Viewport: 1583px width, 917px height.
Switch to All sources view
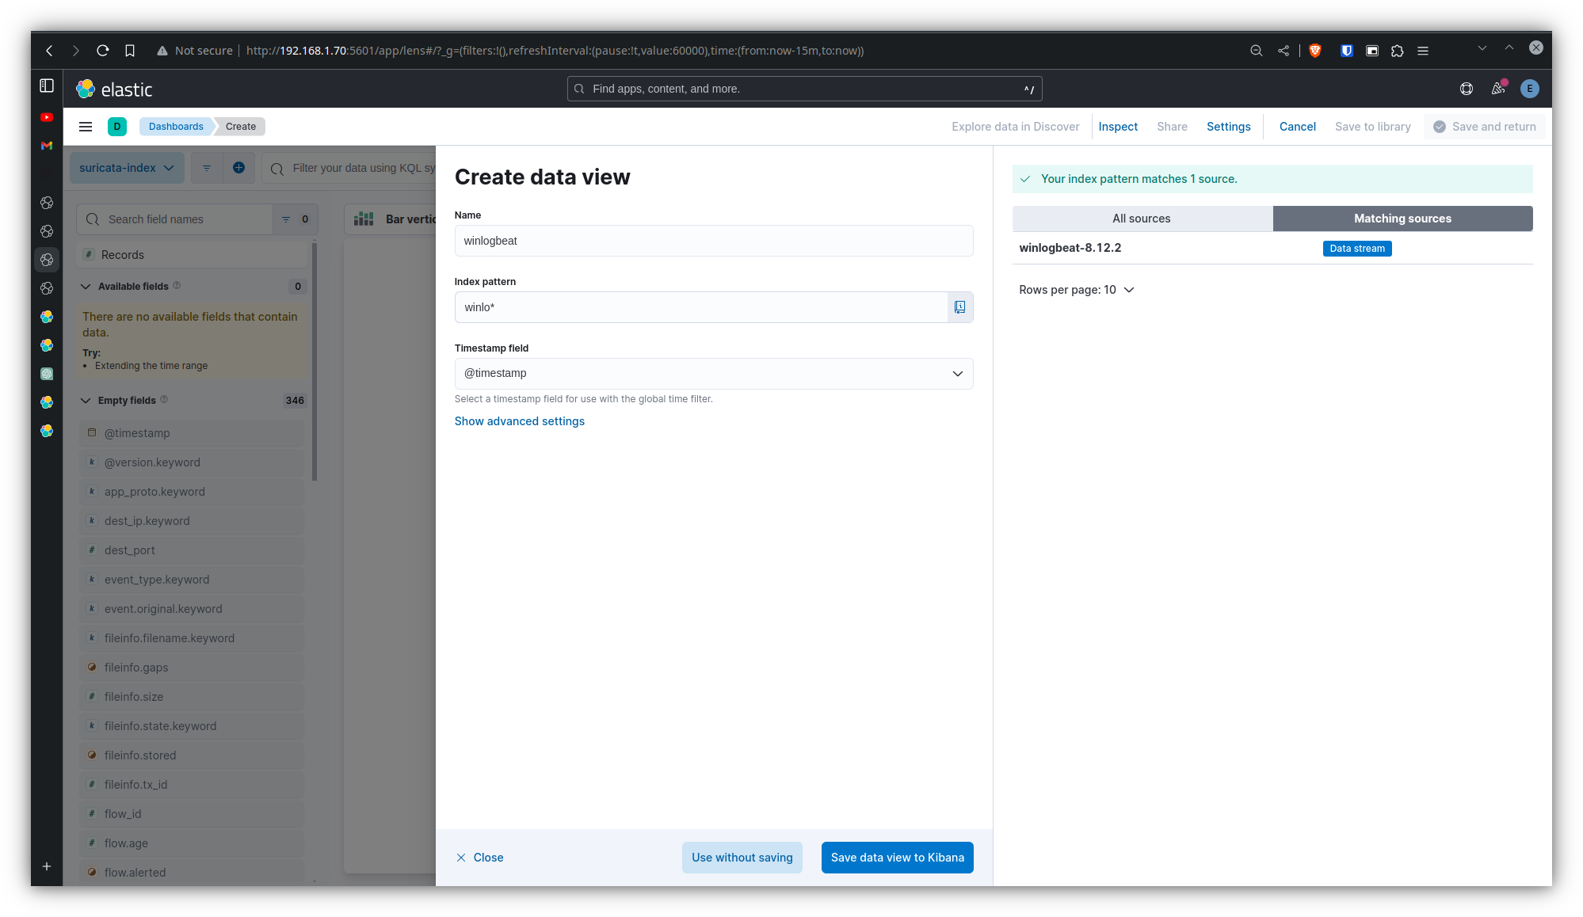(1141, 219)
